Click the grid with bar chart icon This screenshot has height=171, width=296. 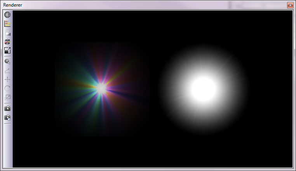7,33
